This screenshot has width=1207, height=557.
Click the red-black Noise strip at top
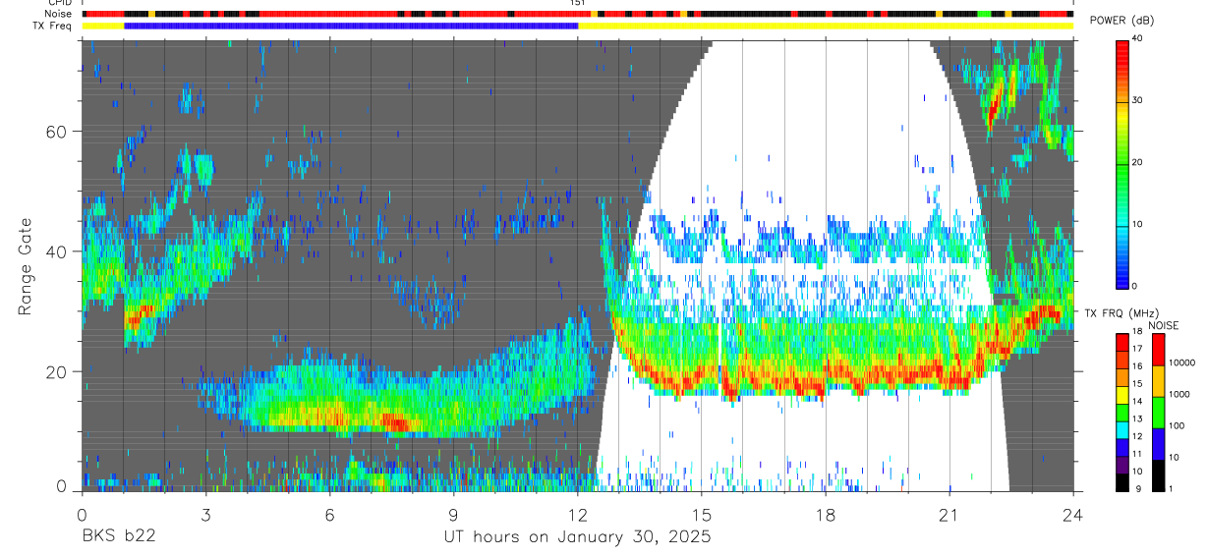577,14
